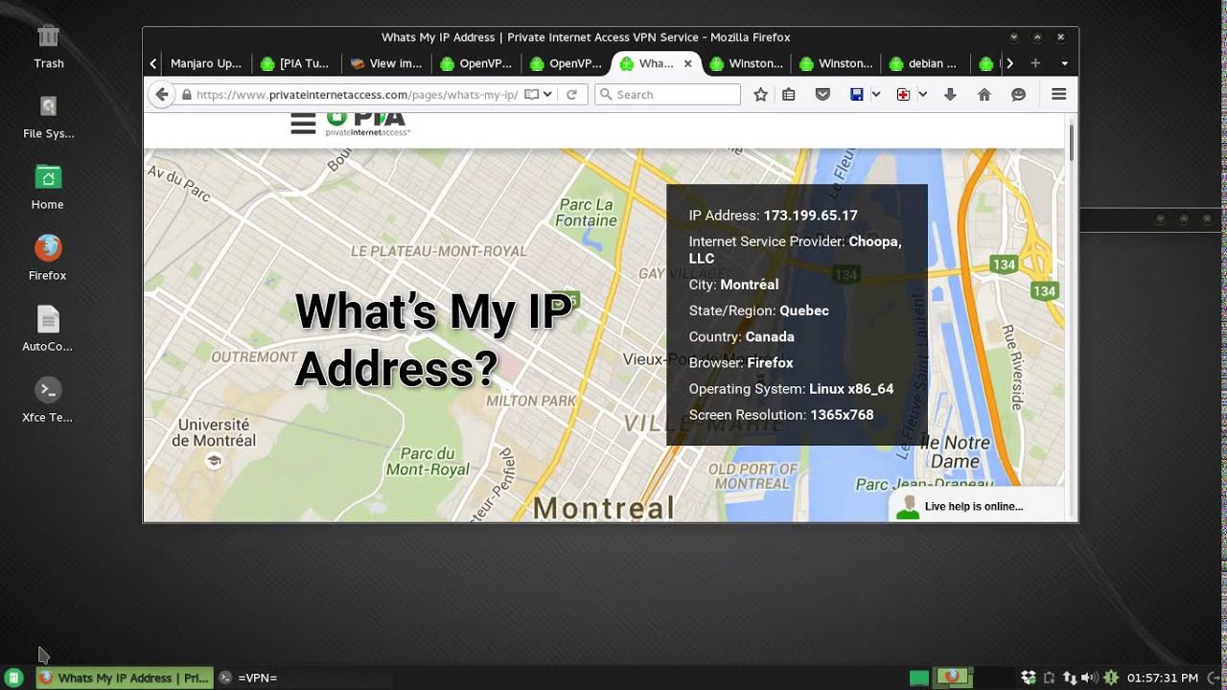This screenshot has height=690, width=1227.
Task: Switch to the first OpenVP... tab
Action: 476,63
